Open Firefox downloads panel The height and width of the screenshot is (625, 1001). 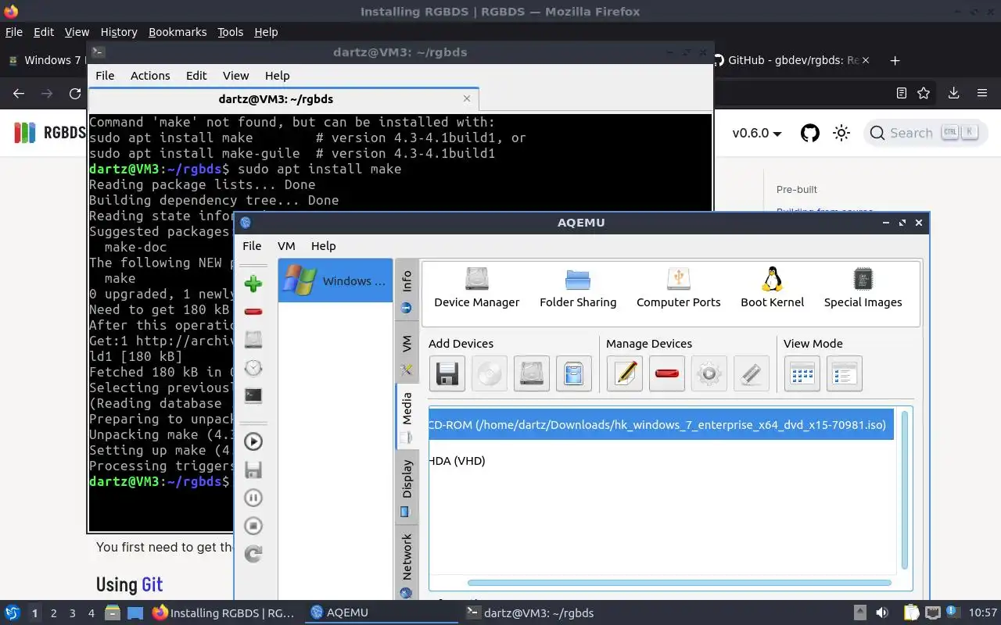coord(953,93)
